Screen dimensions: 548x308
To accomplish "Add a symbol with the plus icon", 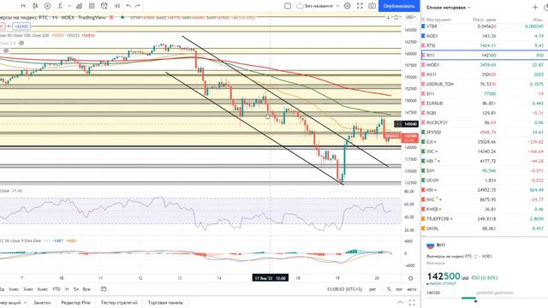I will (x=535, y=7).
